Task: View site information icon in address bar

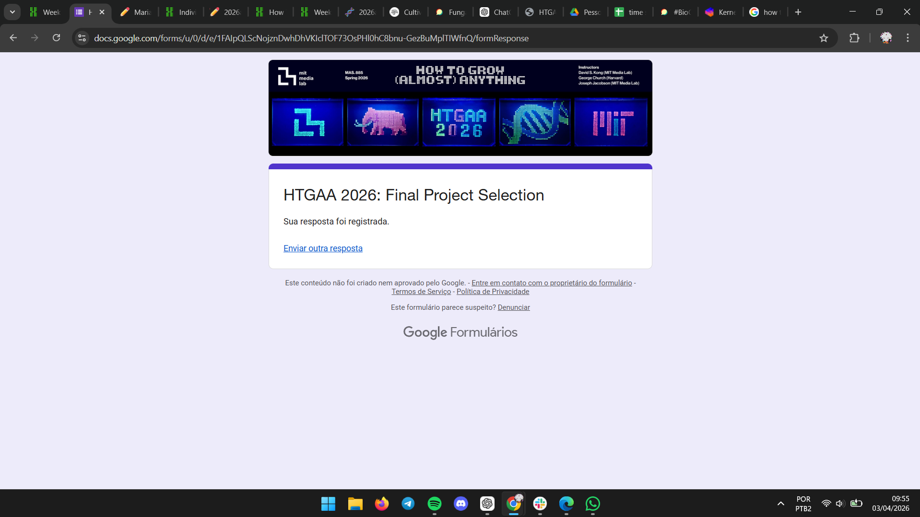Action: pos(82,38)
